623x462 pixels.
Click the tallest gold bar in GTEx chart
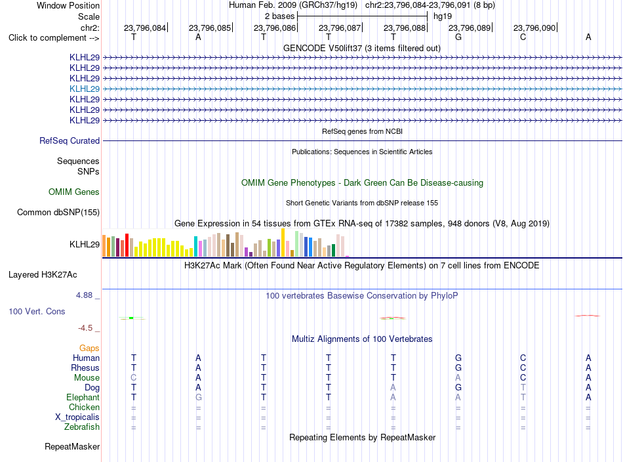click(283, 243)
